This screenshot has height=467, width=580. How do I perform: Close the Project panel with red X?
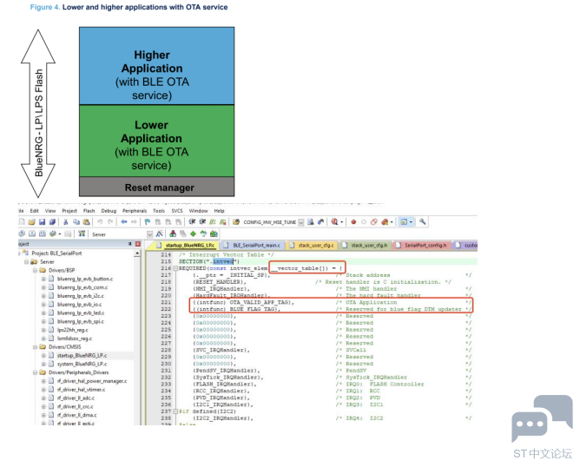pyautogui.click(x=138, y=244)
